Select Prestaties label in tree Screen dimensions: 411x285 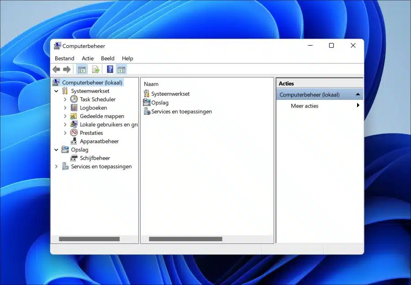tap(91, 133)
